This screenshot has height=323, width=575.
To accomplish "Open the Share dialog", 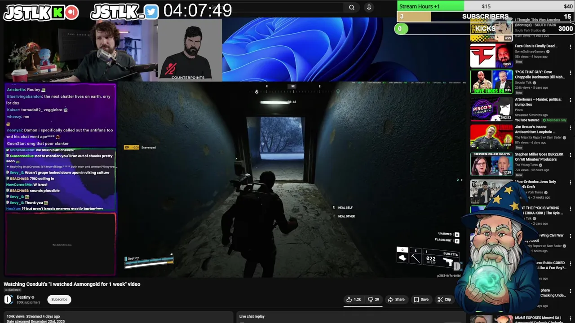I will click(x=396, y=299).
